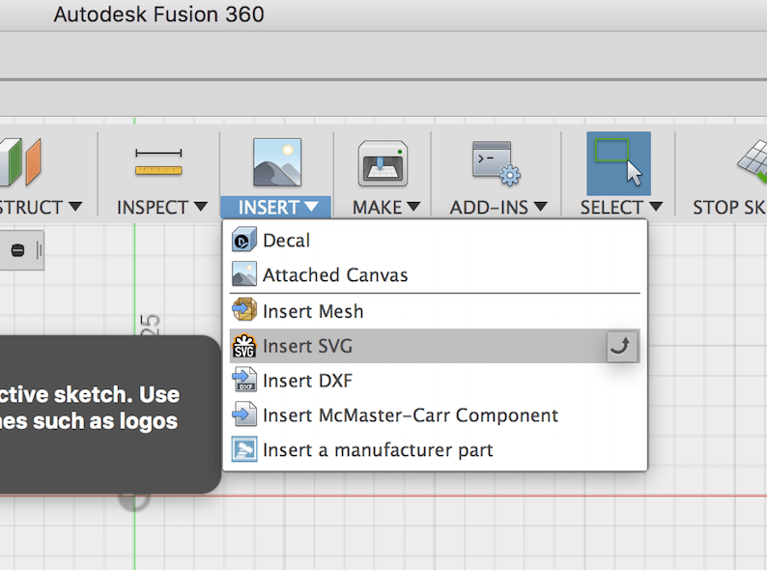The image size is (767, 570).
Task: Click the manufacturer part icon
Action: pyautogui.click(x=244, y=449)
